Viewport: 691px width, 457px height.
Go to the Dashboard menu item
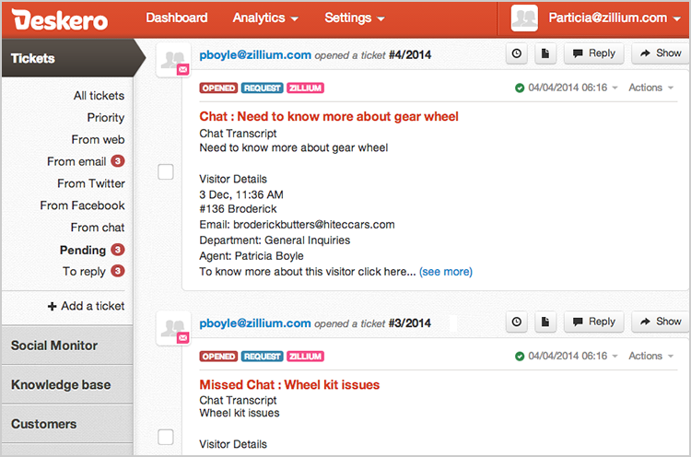pyautogui.click(x=177, y=18)
